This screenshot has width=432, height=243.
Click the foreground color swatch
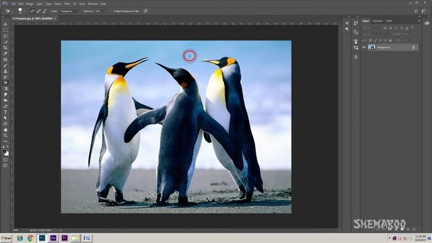tap(4, 151)
